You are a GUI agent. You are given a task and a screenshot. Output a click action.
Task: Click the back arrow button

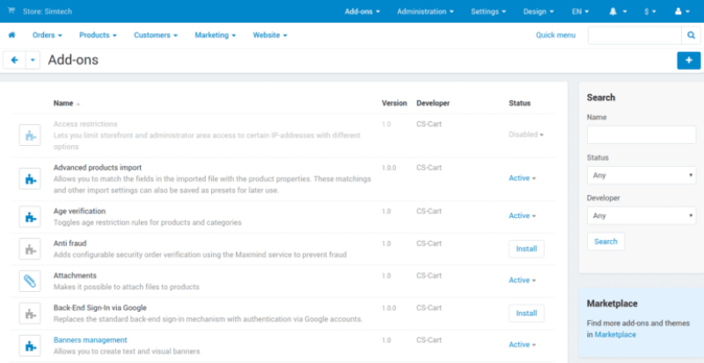tap(13, 60)
